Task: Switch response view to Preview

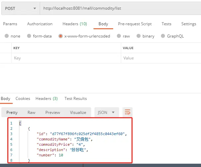Action: (x=53, y=113)
